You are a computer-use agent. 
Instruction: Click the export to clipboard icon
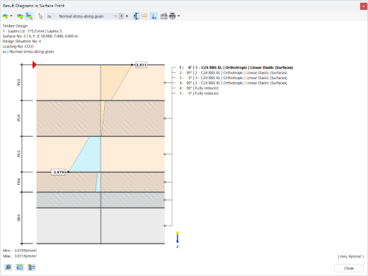[x=163, y=16]
